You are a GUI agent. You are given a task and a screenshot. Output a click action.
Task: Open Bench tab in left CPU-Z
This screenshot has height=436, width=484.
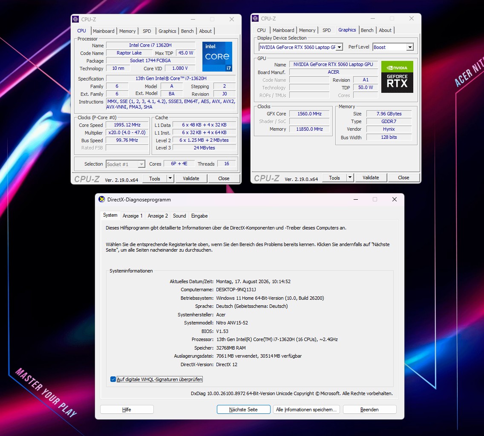[187, 31]
